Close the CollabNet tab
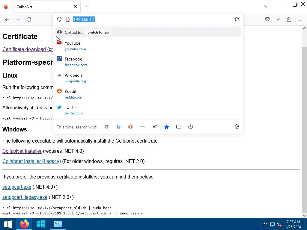The width and height of the screenshot is (307, 230). click(76, 7)
